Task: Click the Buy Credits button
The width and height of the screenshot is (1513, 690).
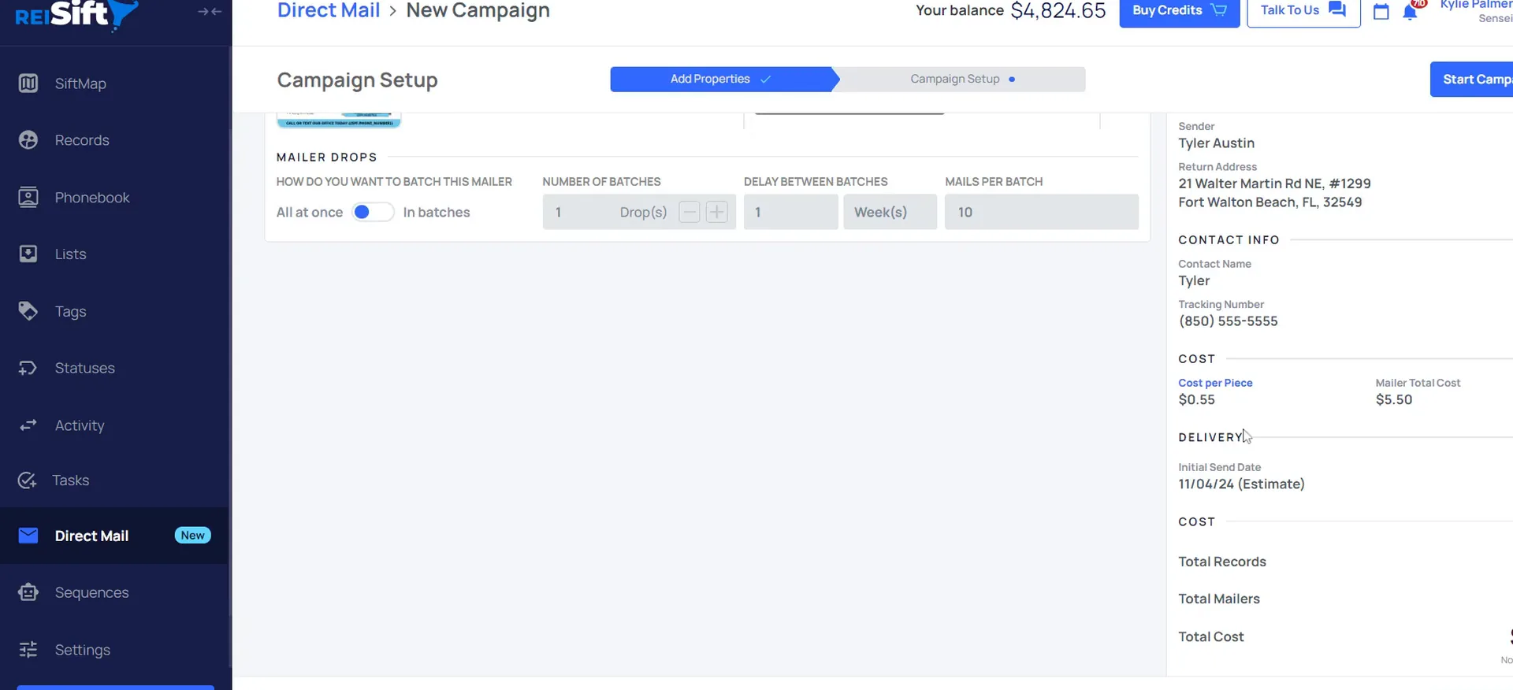Action: (1180, 11)
